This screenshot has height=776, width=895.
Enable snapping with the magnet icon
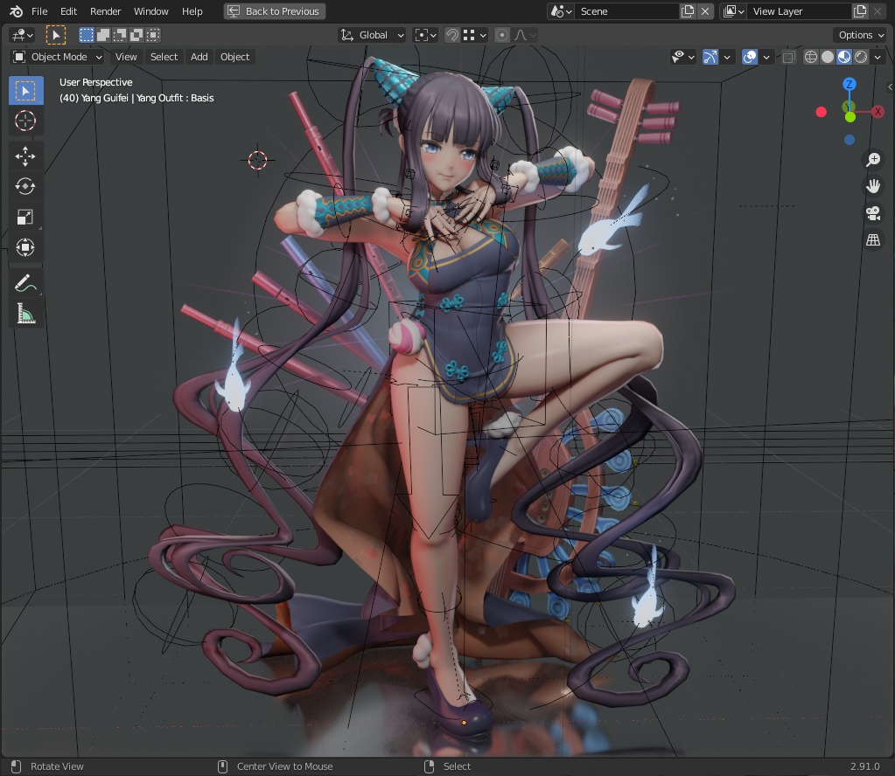[x=451, y=34]
